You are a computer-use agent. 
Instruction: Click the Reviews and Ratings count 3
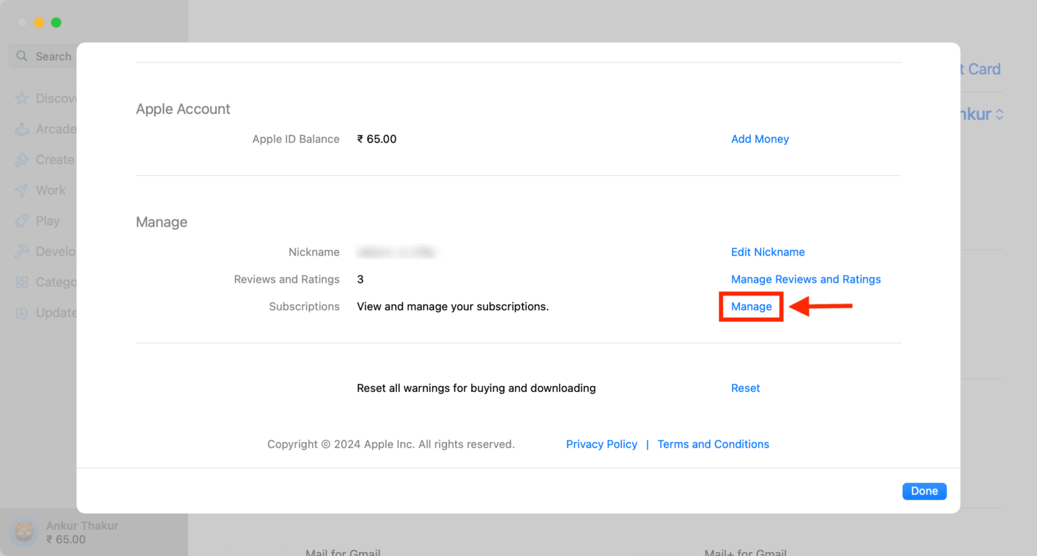(x=361, y=279)
